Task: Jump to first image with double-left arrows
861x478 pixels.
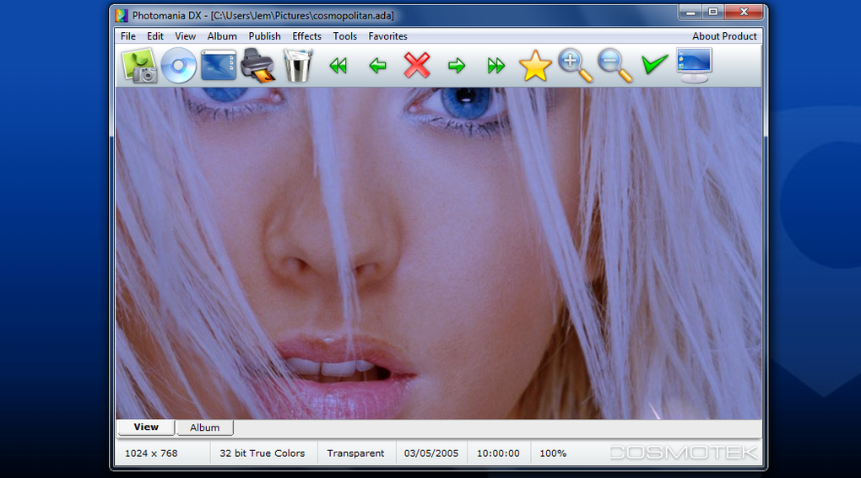Action: tap(338, 67)
